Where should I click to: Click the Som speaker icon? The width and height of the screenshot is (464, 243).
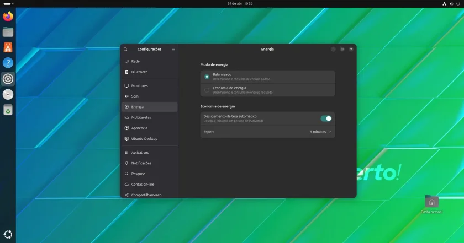coord(126,96)
